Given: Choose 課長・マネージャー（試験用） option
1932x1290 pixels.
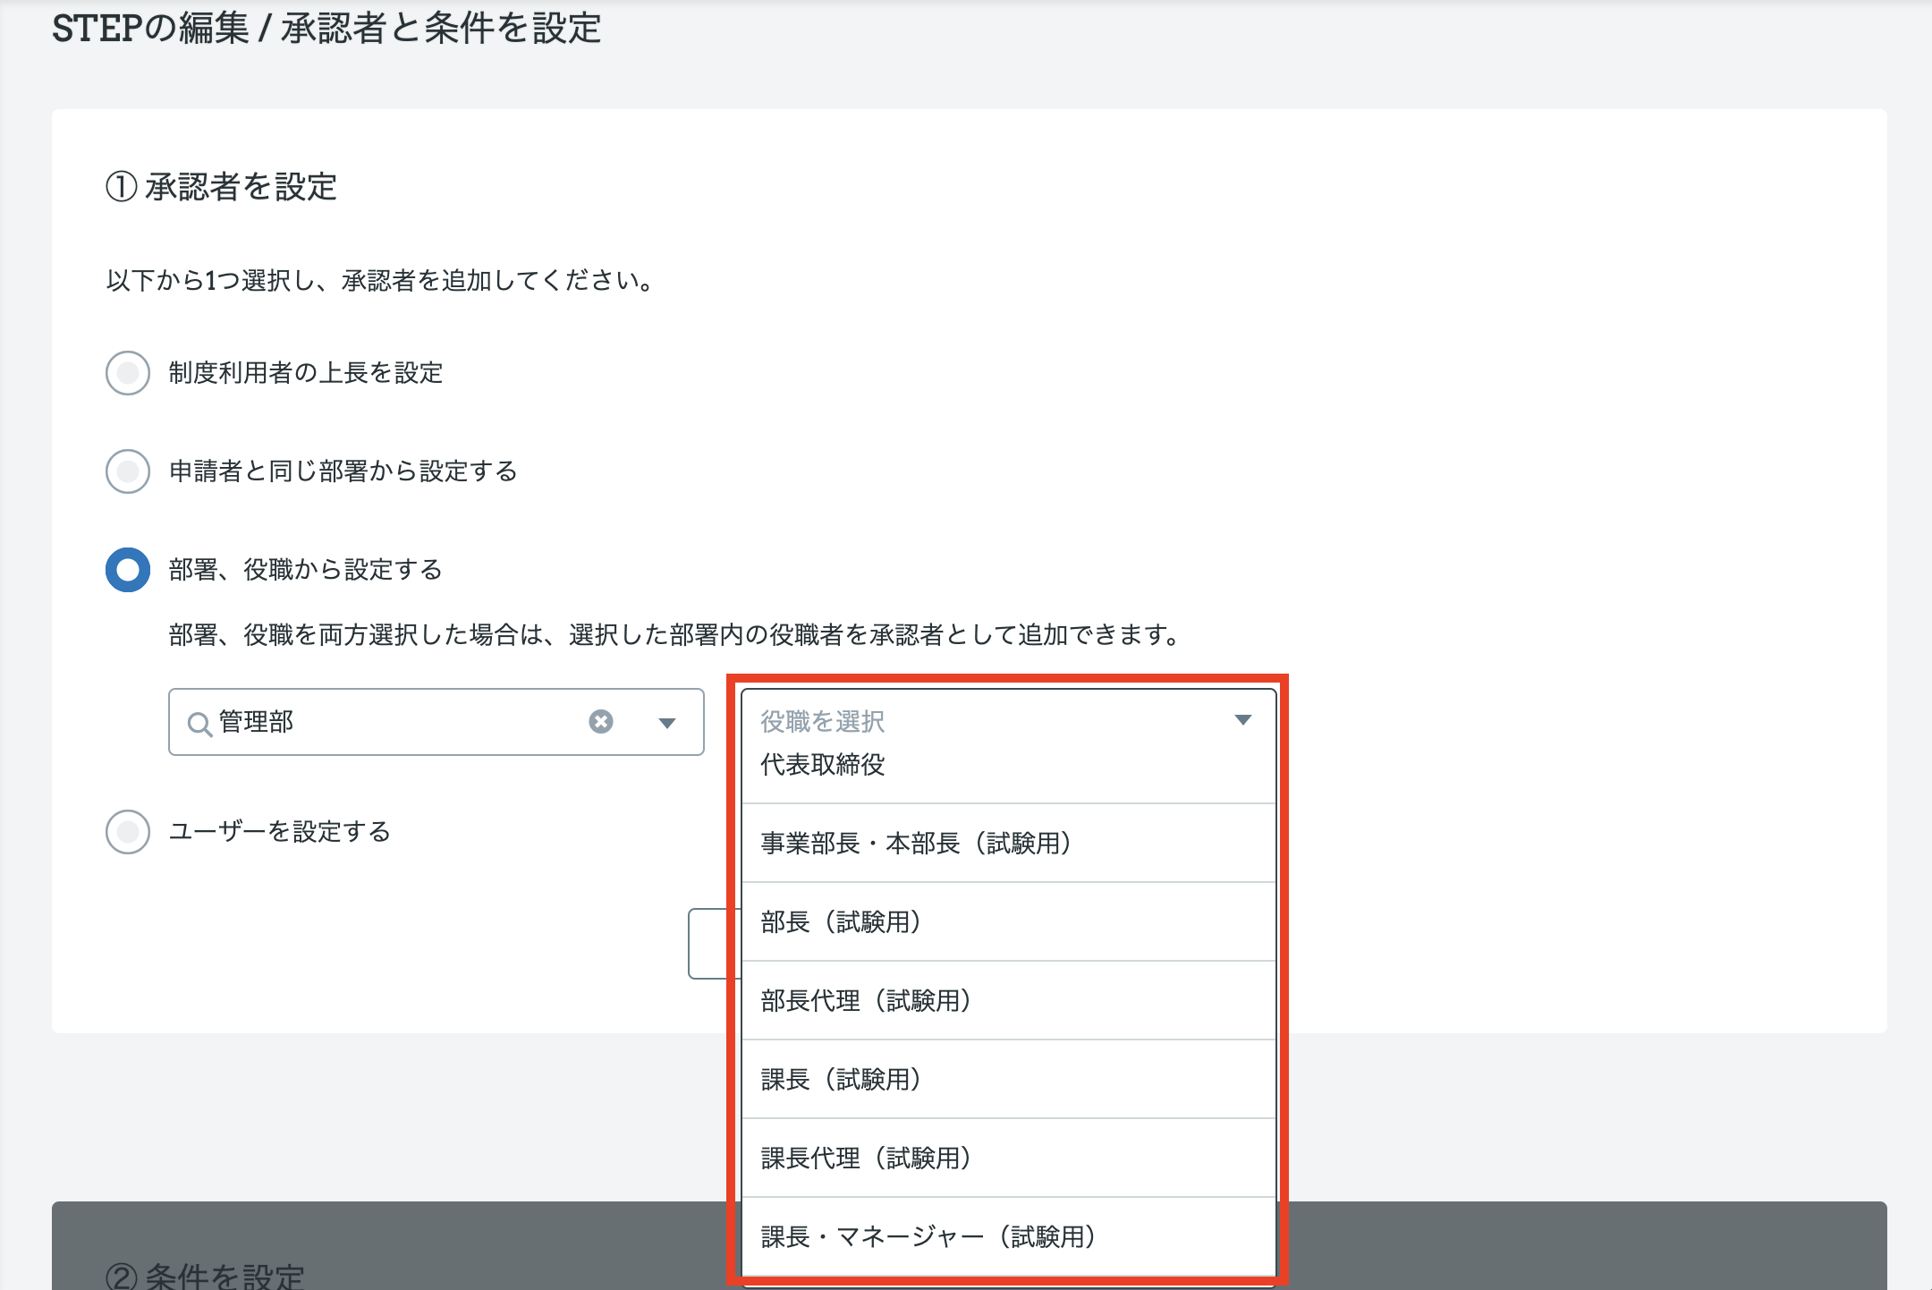Looking at the screenshot, I should (x=1008, y=1237).
